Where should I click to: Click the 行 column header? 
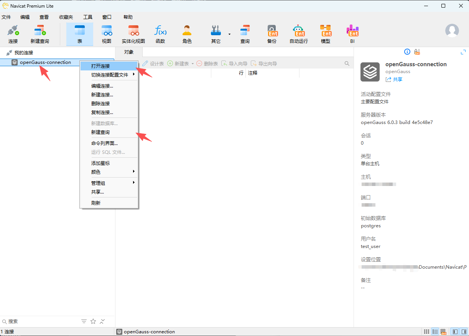pos(241,73)
